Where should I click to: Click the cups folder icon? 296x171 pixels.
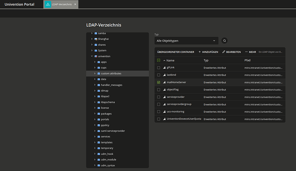(99, 68)
